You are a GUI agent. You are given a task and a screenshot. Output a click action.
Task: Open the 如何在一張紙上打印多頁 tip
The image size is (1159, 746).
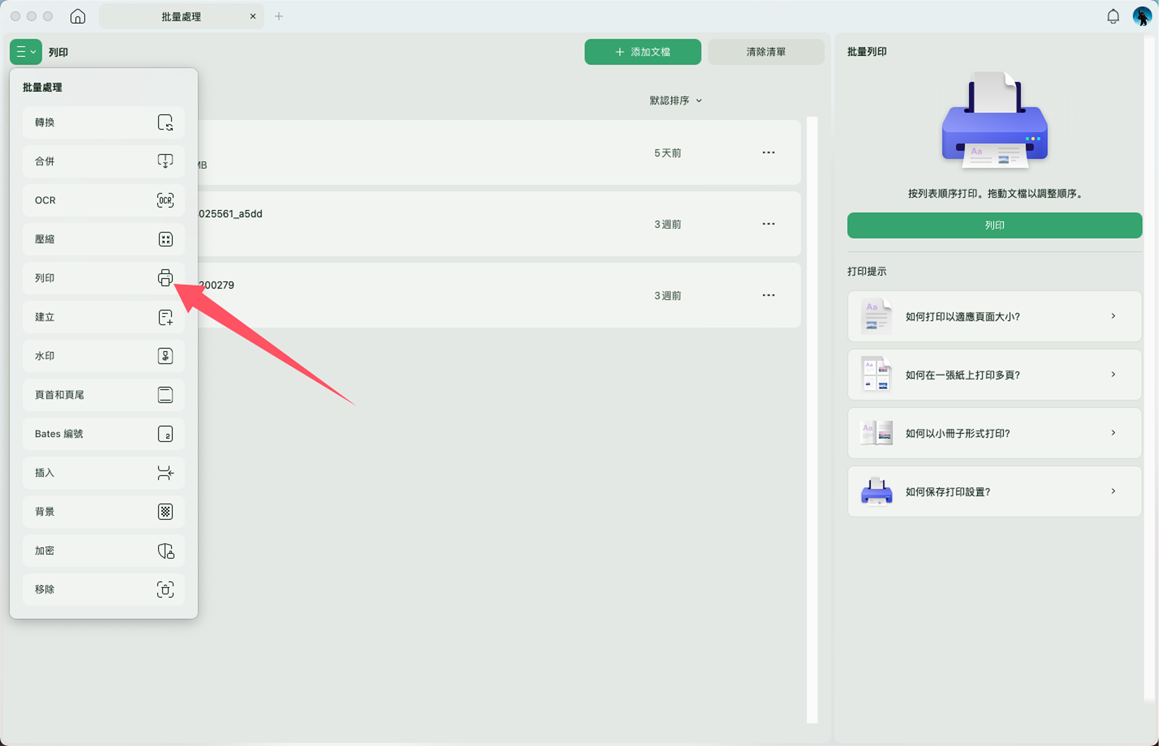point(995,375)
